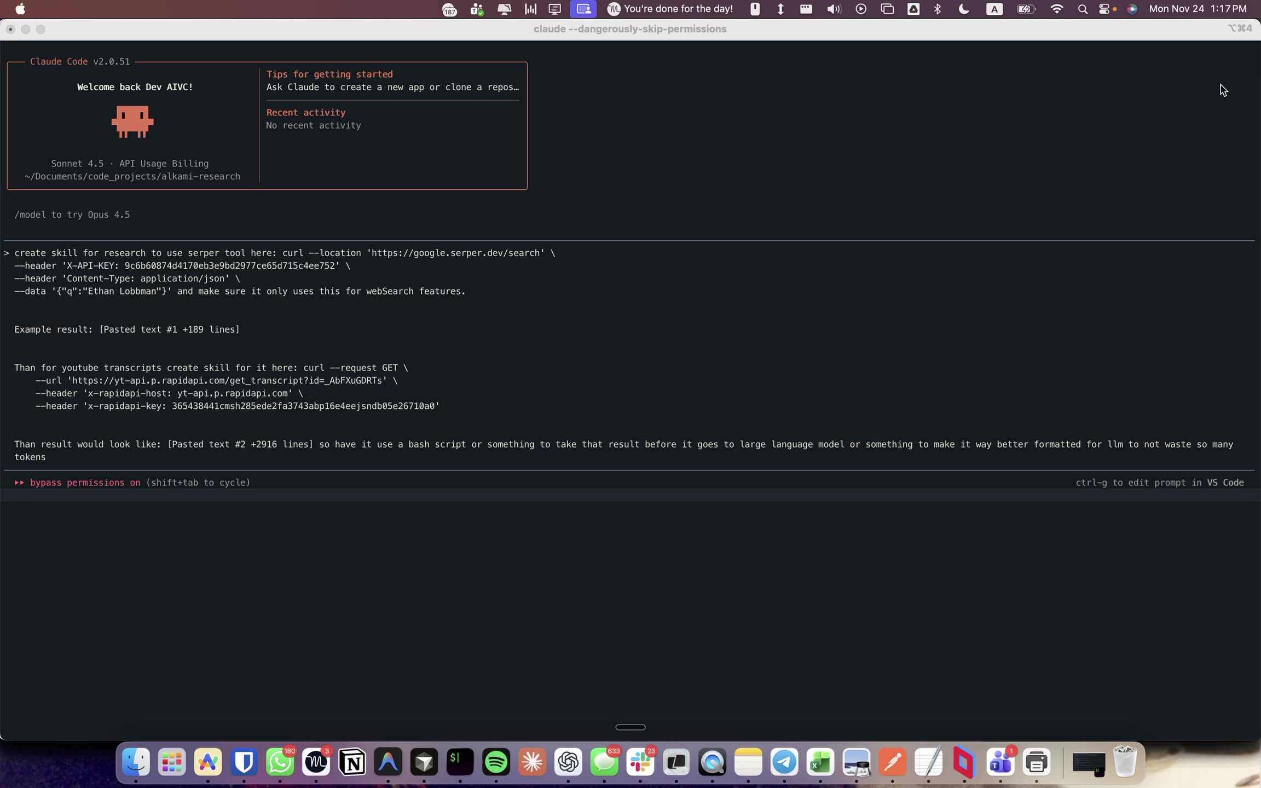Launch the ChatGPT dock icon
This screenshot has height=788, width=1261.
coord(568,762)
